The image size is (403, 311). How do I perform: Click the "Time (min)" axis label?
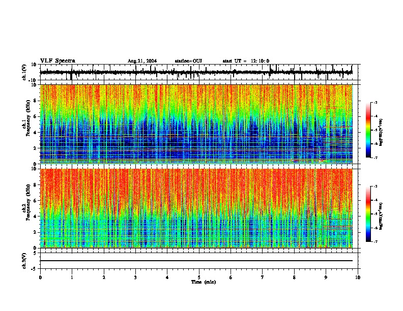(204, 282)
